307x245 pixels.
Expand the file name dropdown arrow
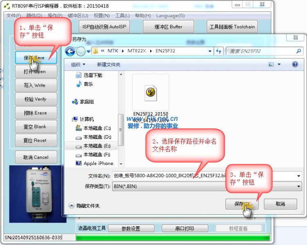pyautogui.click(x=299, y=176)
